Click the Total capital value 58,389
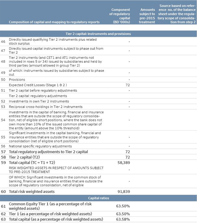This screenshot has height=223, width=197. pyautogui.click(x=123, y=163)
